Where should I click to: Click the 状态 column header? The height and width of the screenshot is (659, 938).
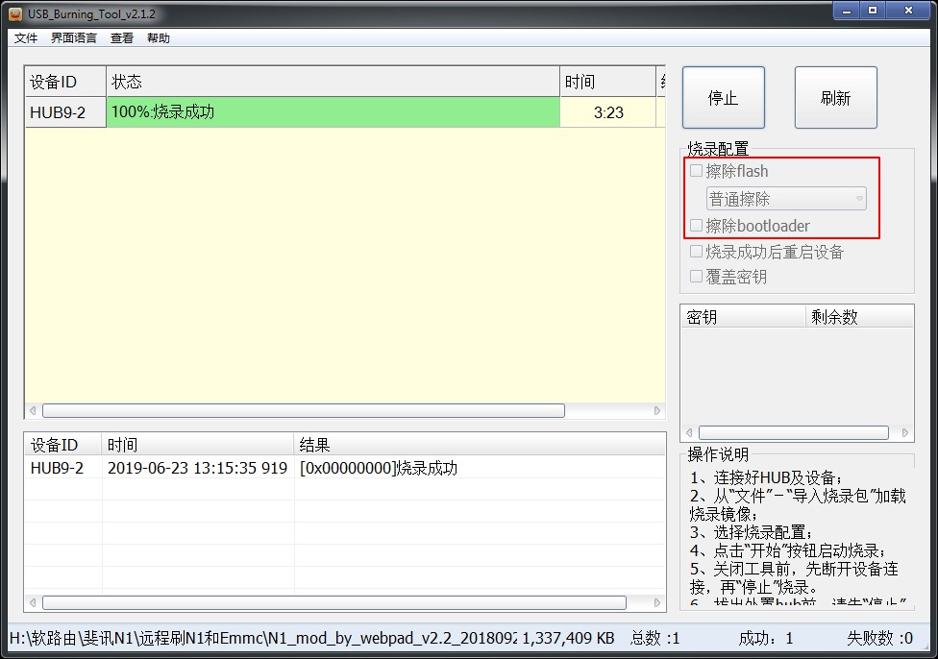pyautogui.click(x=333, y=82)
